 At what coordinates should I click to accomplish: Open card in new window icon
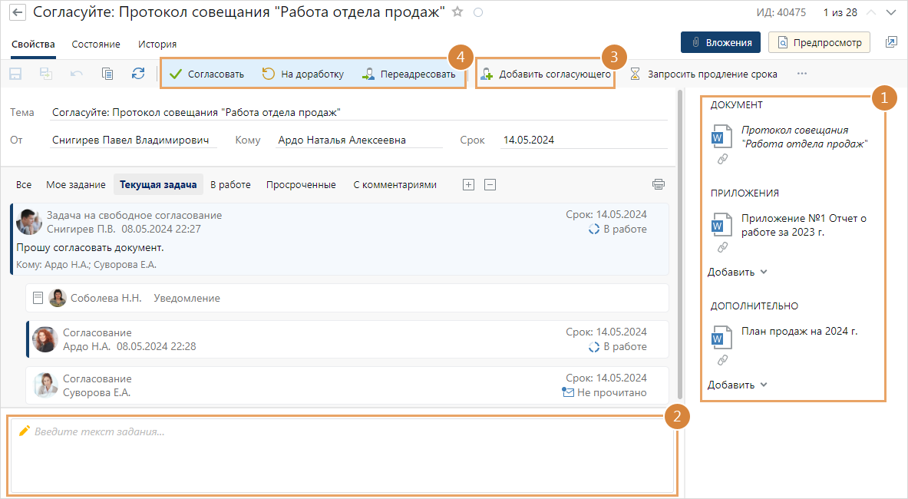(890, 42)
